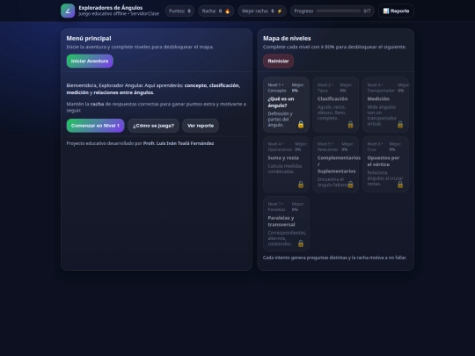
Task: Click the Exploradores de Ángulos angle logo icon
Action: (x=68, y=11)
